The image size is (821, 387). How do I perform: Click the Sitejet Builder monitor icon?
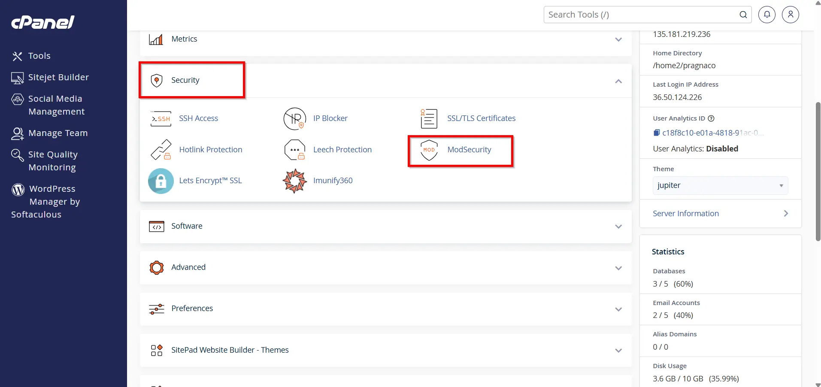click(x=17, y=78)
